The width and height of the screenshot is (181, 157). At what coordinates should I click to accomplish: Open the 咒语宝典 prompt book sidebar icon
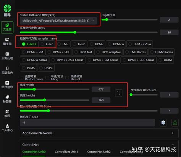click(7, 70)
